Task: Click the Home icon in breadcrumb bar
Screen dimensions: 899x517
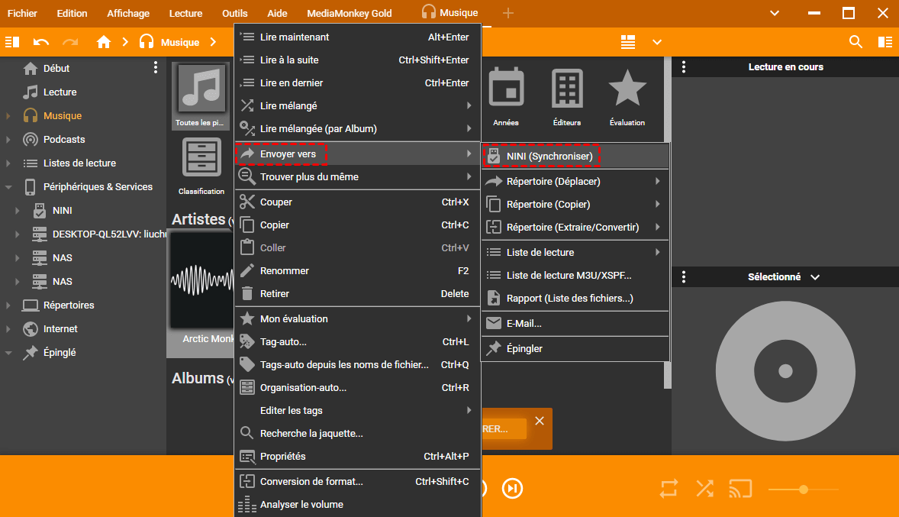Action: click(x=104, y=42)
